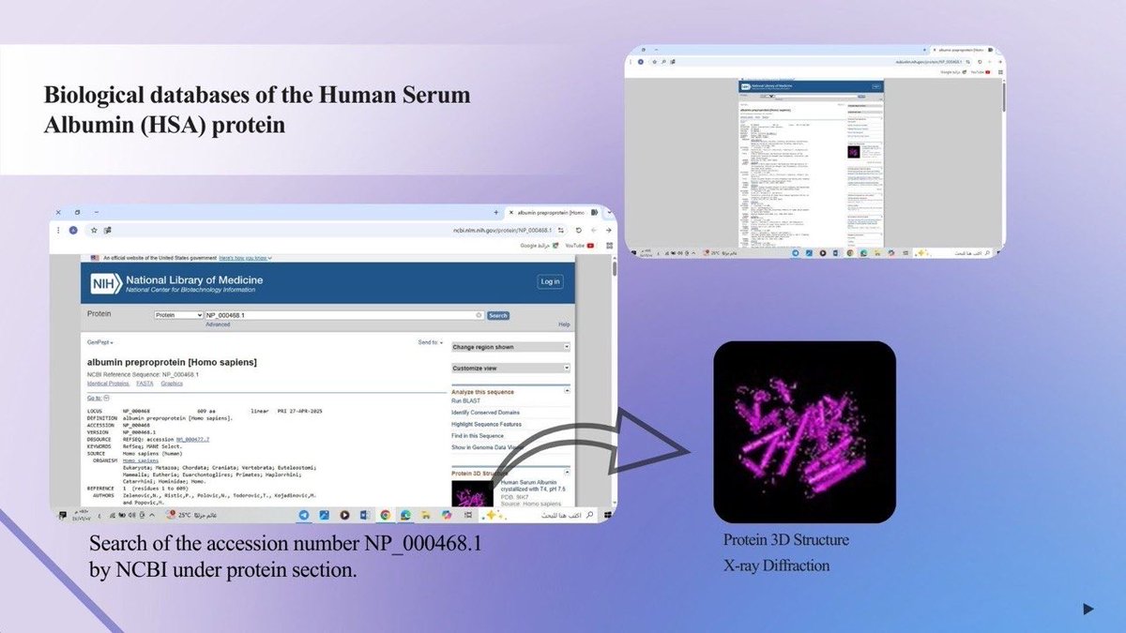Open Chrome from the large screenshot's taskbar
1126x633 pixels.
click(386, 515)
